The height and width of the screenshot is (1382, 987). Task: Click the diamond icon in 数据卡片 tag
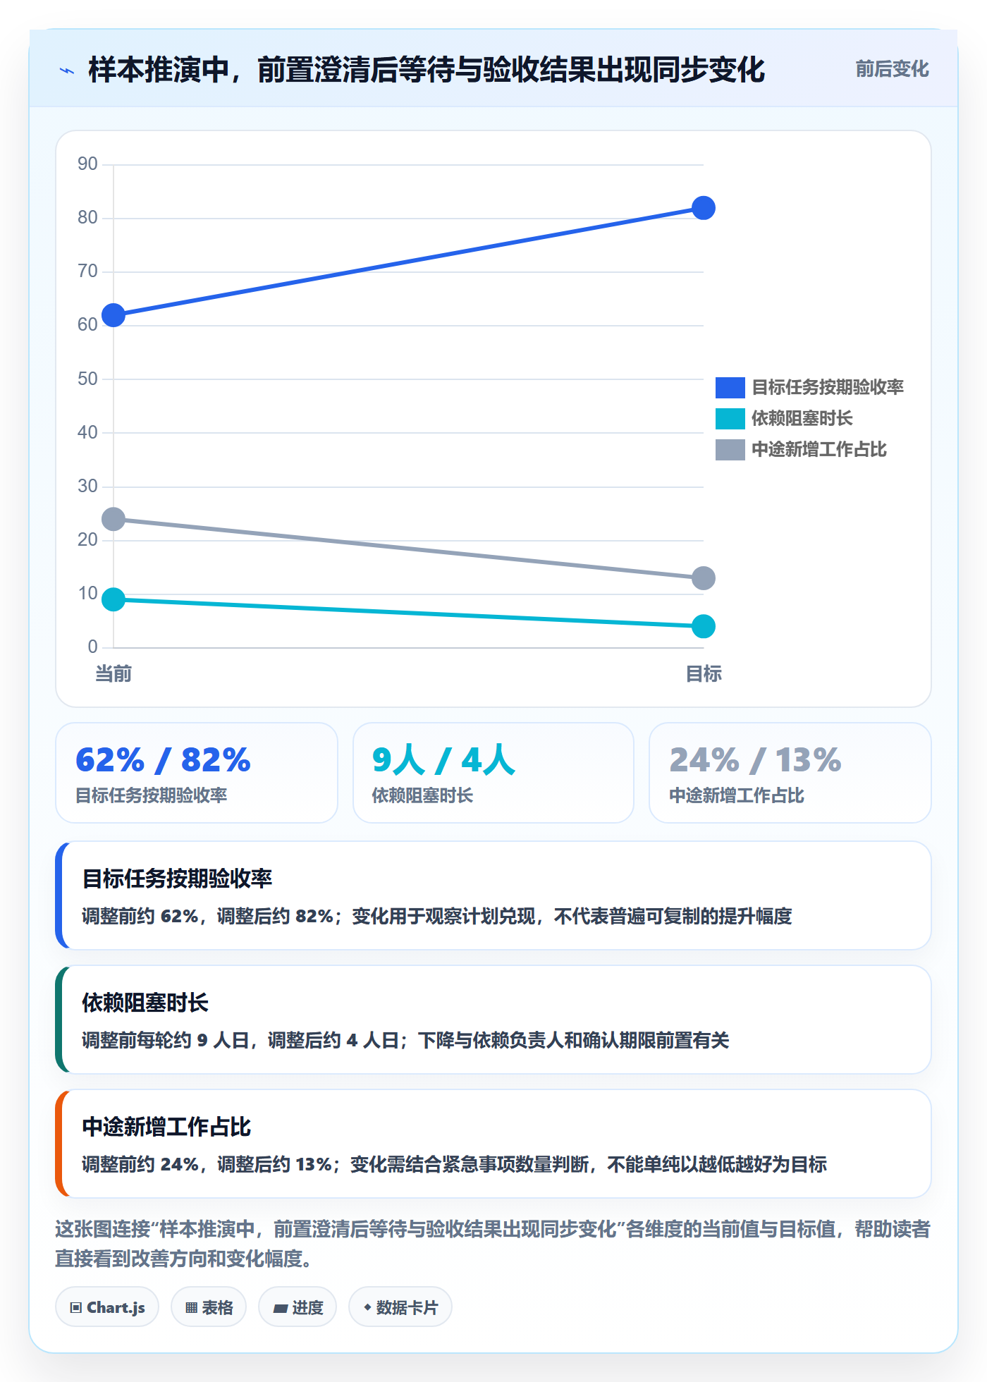coord(367,1307)
